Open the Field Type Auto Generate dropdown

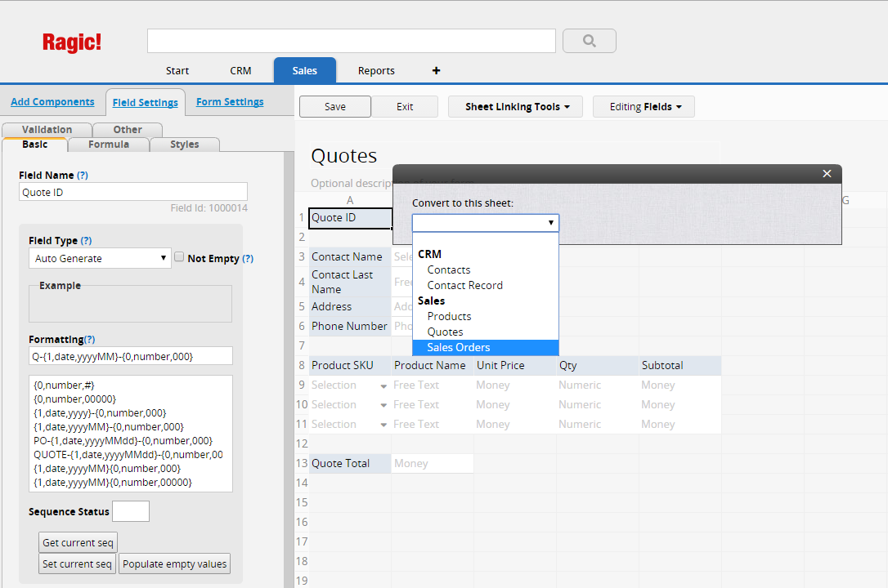click(100, 258)
